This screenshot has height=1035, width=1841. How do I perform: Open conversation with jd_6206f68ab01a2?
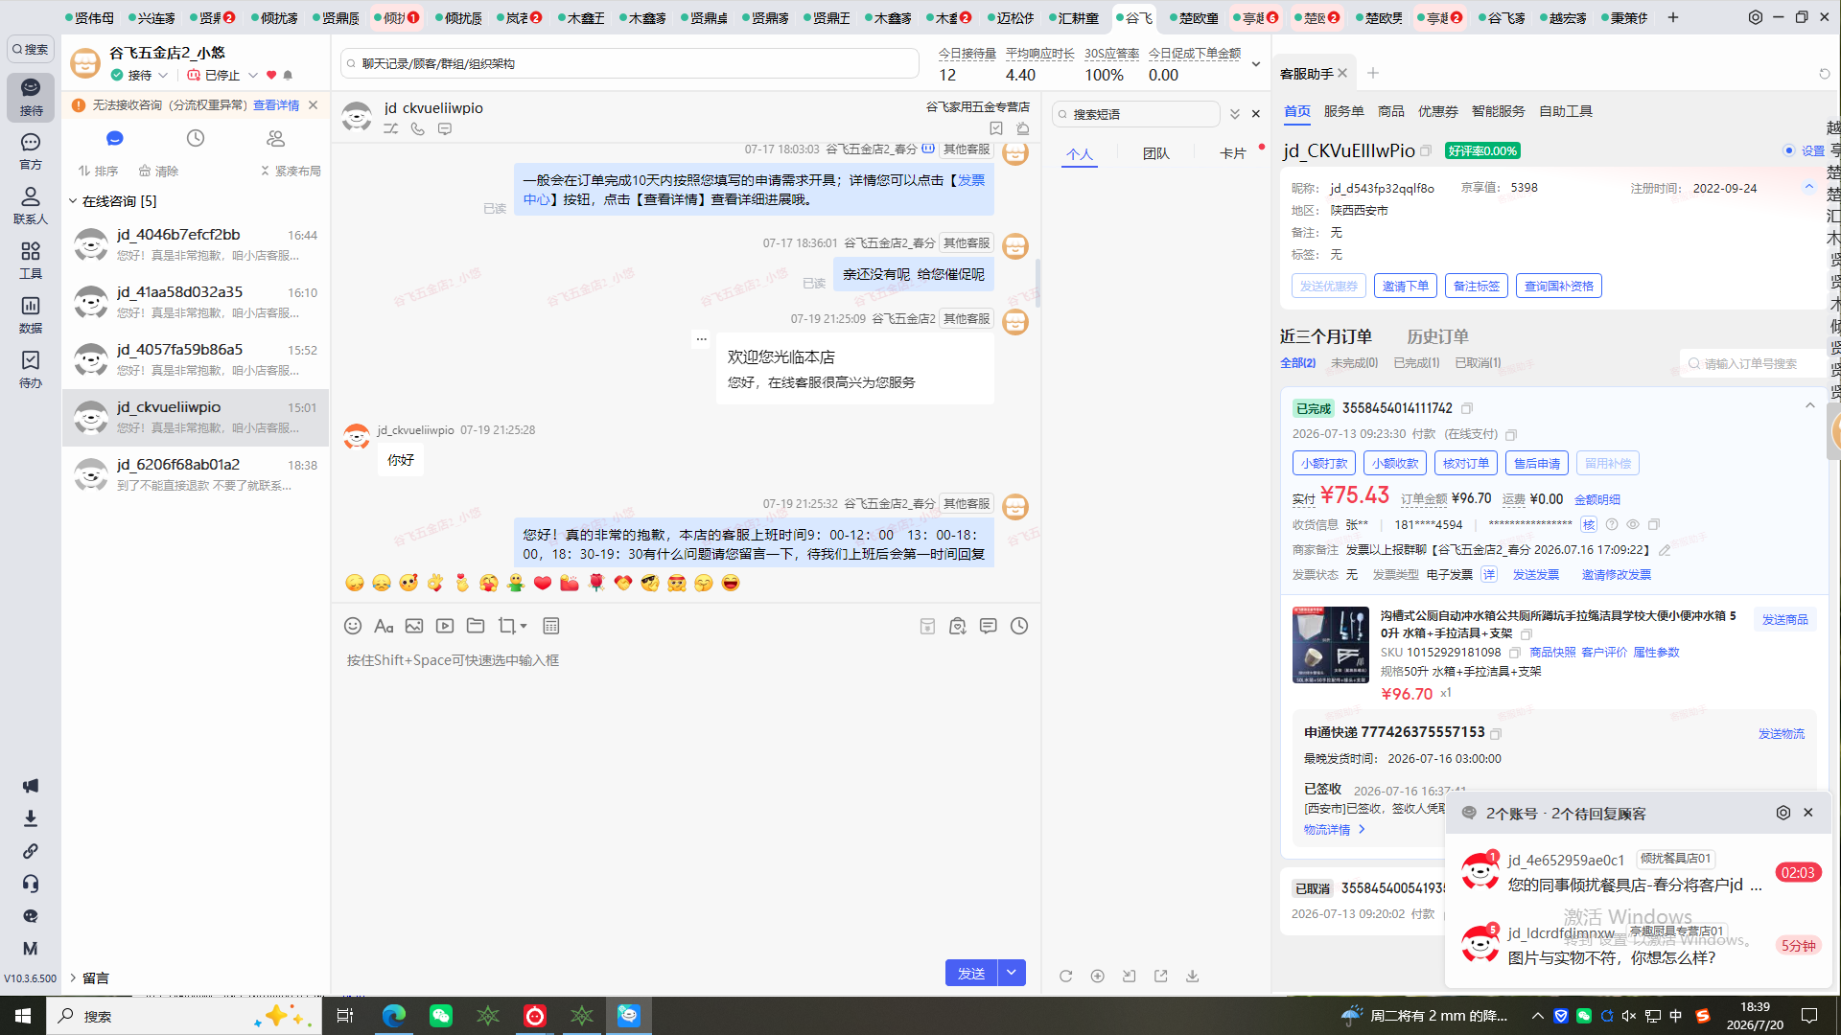coord(197,474)
